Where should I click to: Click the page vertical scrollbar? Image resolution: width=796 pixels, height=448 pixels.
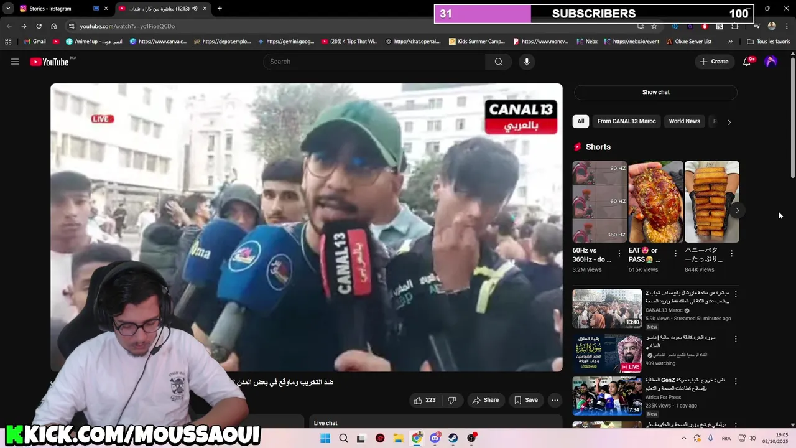point(792,118)
